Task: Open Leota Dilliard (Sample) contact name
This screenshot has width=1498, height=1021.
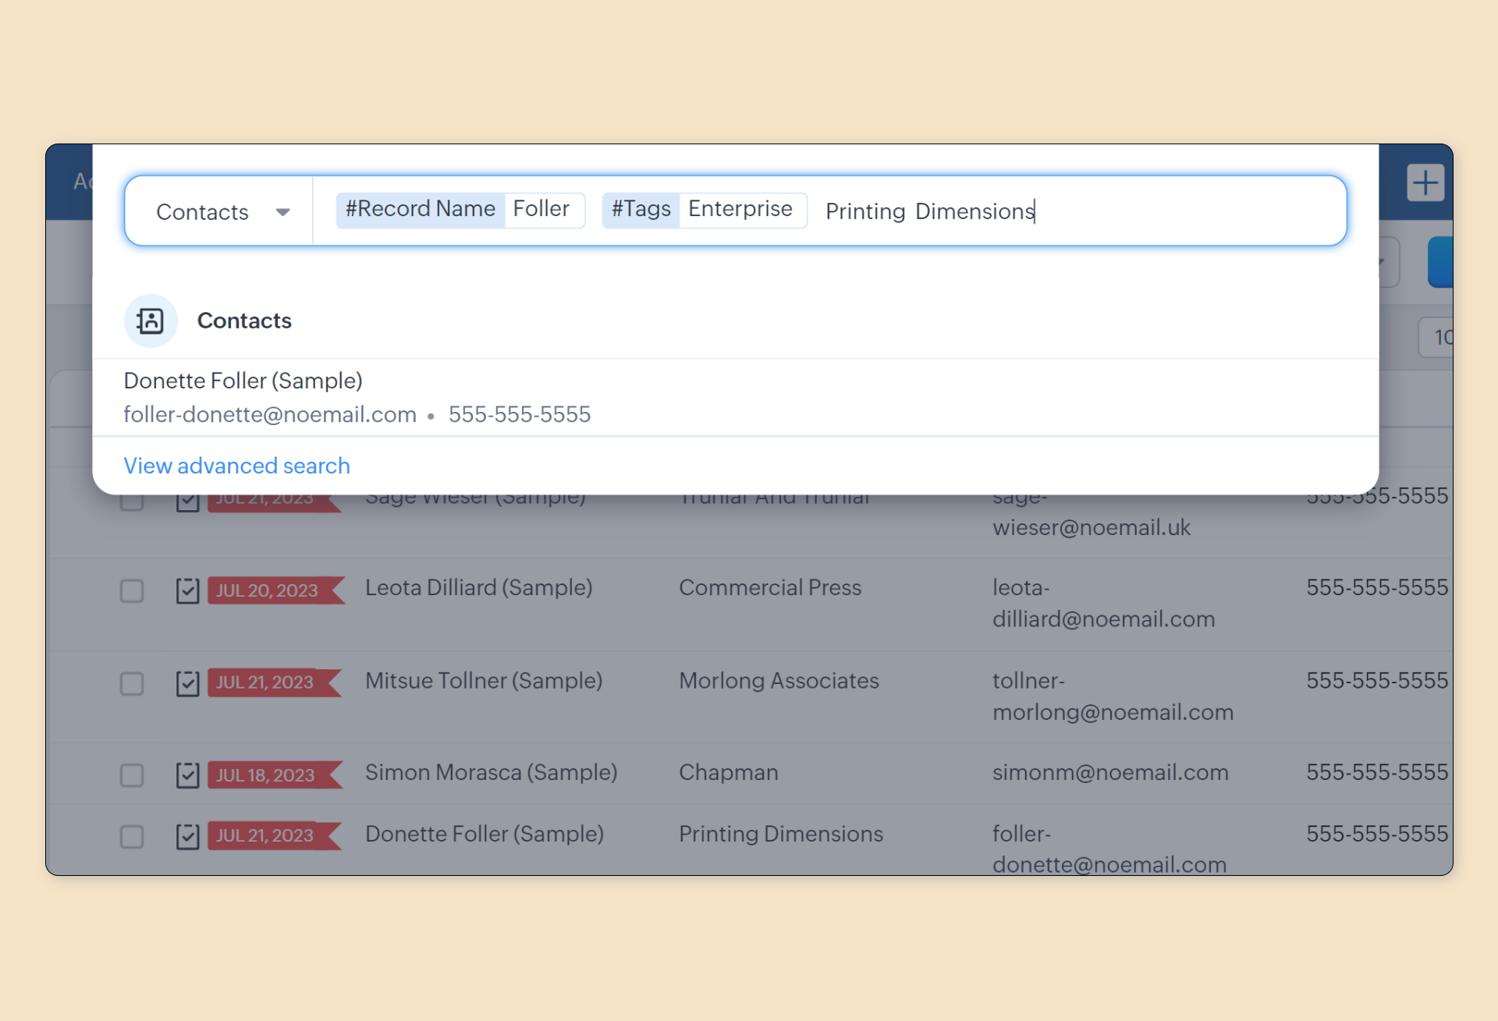Action: coord(478,587)
